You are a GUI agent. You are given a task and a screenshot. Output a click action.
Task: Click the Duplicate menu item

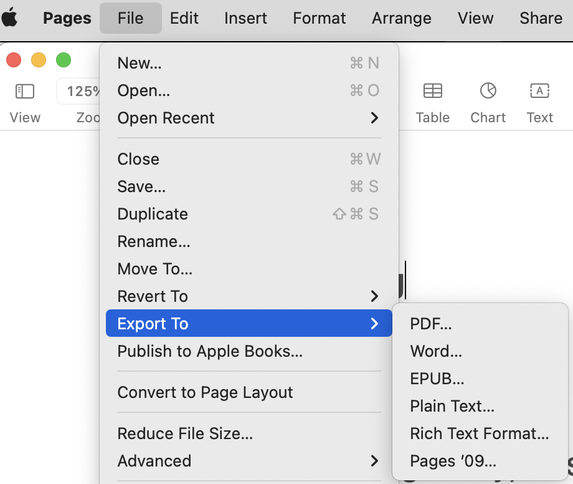coord(153,214)
